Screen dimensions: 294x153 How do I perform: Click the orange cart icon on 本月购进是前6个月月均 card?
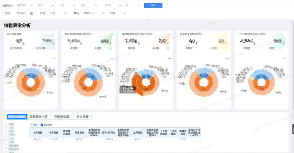[x=164, y=42]
